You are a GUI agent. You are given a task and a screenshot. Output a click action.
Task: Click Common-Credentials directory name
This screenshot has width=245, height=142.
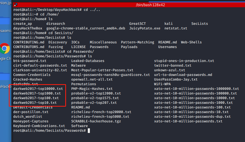[x=32, y=75]
